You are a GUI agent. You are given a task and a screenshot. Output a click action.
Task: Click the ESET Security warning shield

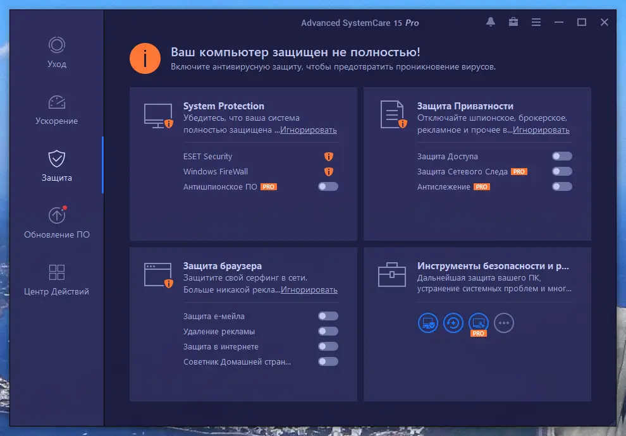click(x=329, y=156)
